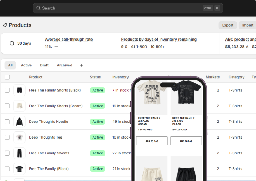Click the CTRL shortcut key badge
The image size is (256, 181).
coord(208,8)
